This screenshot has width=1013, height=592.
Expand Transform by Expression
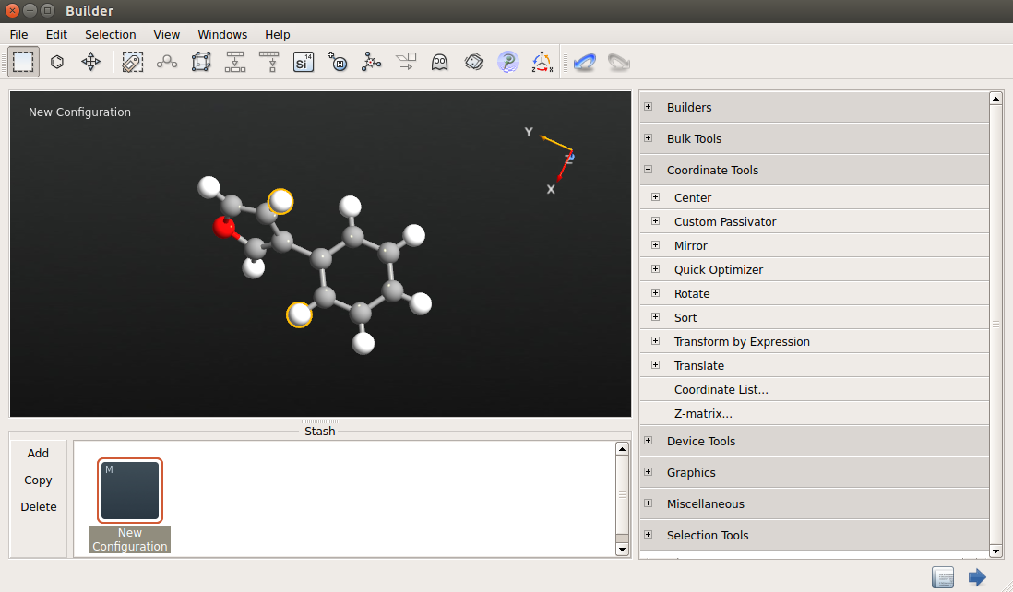(x=656, y=341)
